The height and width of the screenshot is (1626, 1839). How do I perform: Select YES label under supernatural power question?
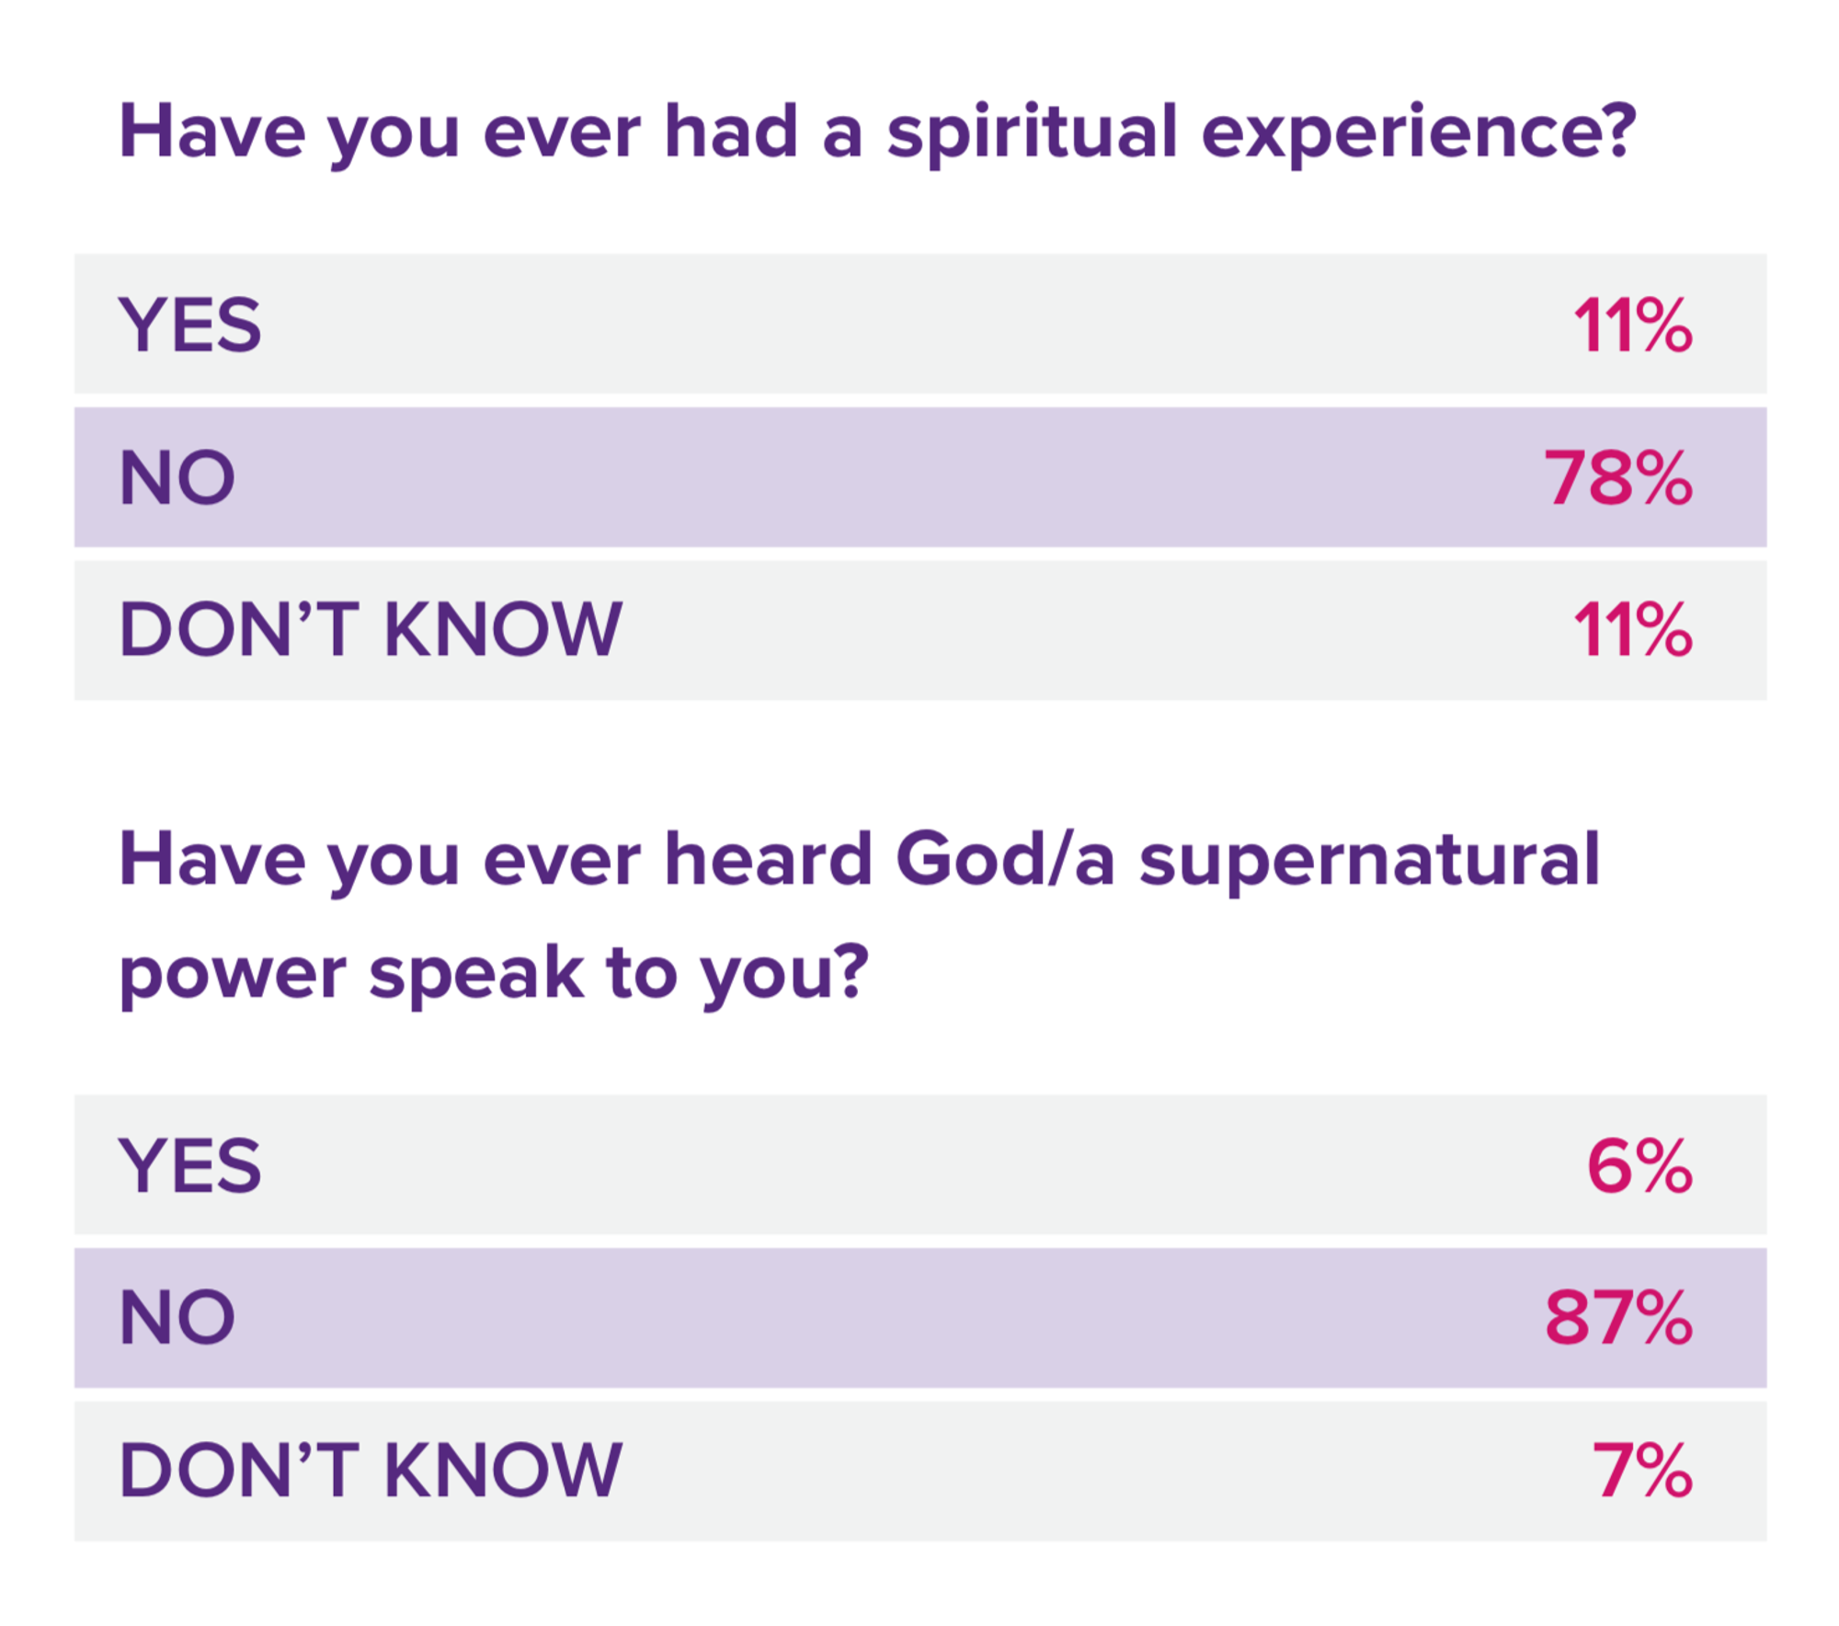pyautogui.click(x=190, y=1165)
